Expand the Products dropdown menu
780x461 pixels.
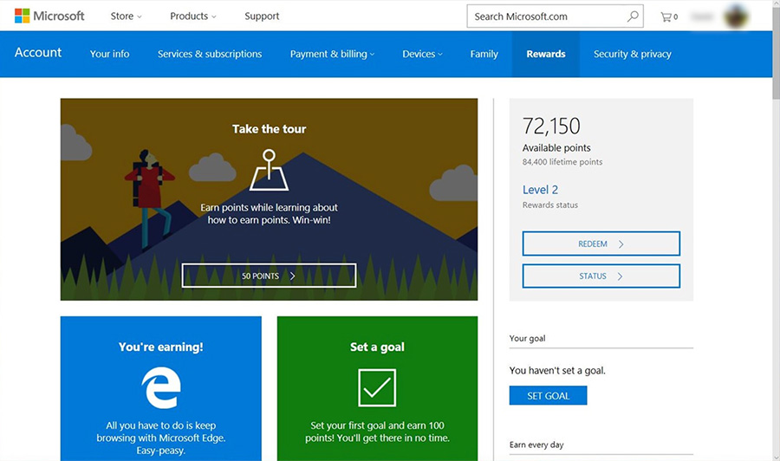point(192,16)
